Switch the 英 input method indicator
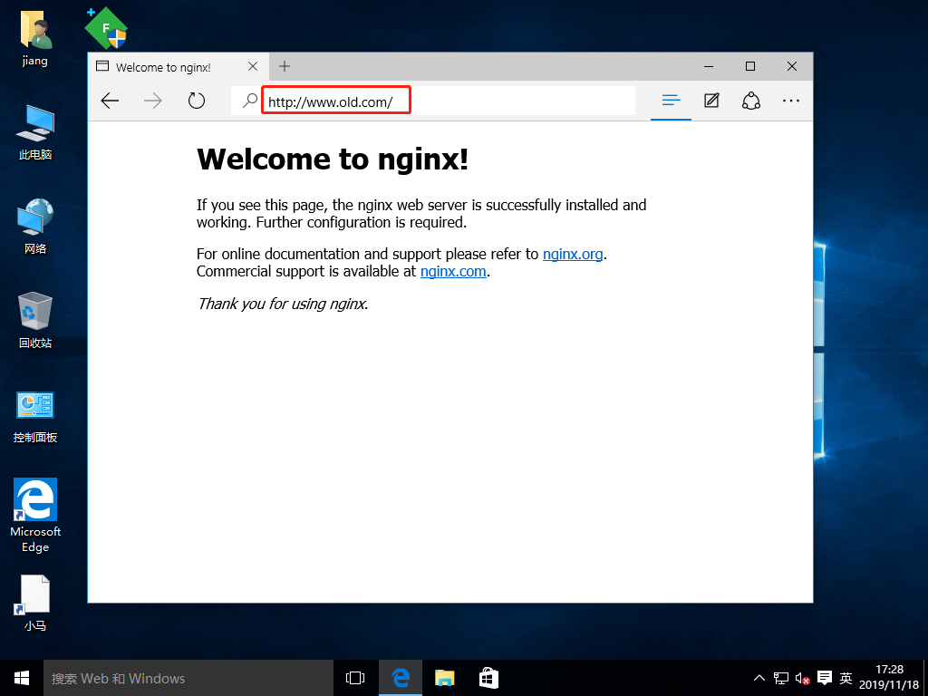This screenshot has height=696, width=928. (x=846, y=678)
